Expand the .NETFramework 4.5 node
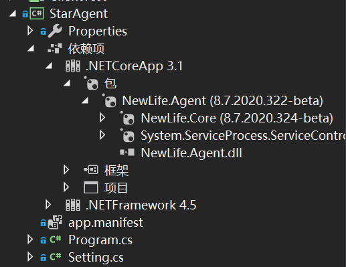Screen dimensions: 346x267 click(x=48, y=205)
